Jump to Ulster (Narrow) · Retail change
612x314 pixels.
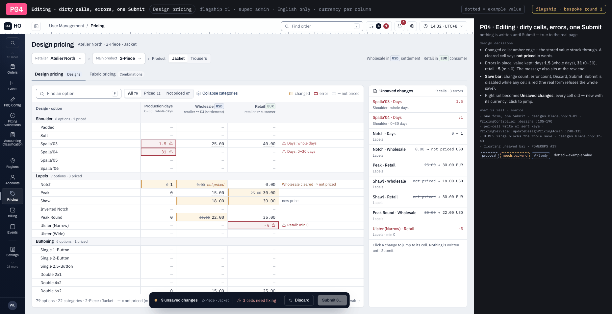pyautogui.click(x=418, y=232)
